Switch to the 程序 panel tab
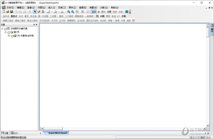 coord(15,133)
